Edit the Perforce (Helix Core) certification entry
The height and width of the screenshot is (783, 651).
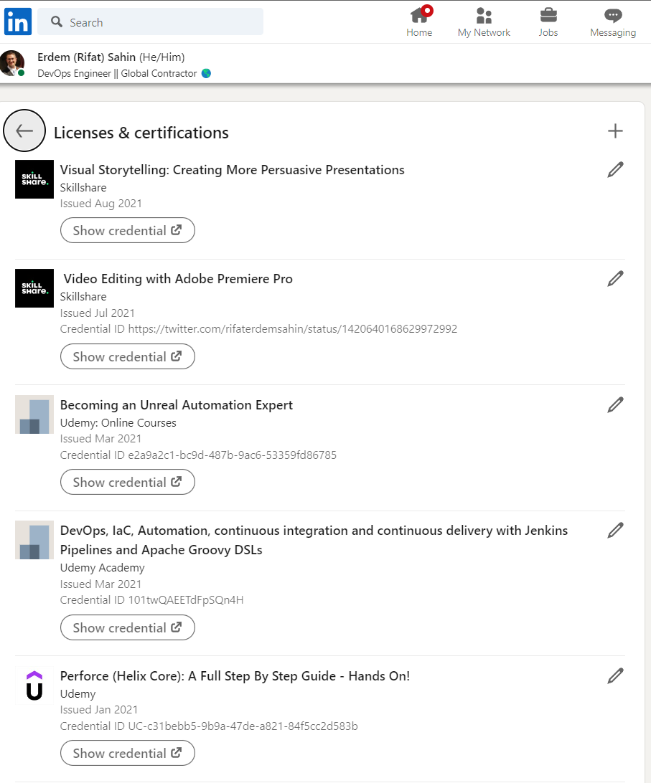point(615,676)
